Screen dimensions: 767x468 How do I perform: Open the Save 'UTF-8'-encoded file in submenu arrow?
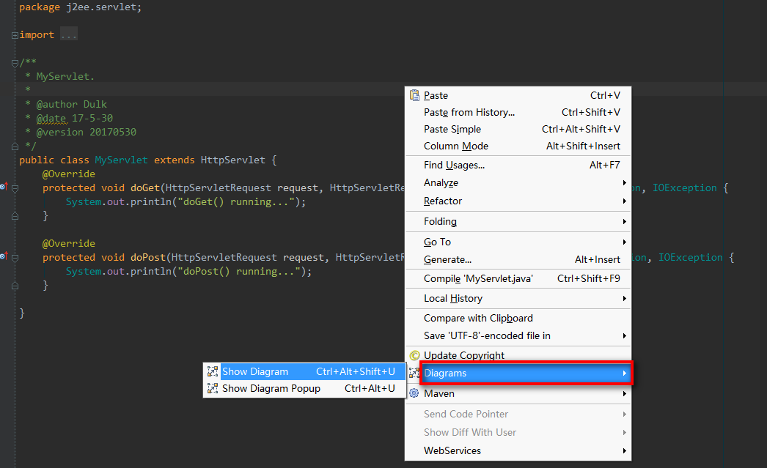coord(624,335)
